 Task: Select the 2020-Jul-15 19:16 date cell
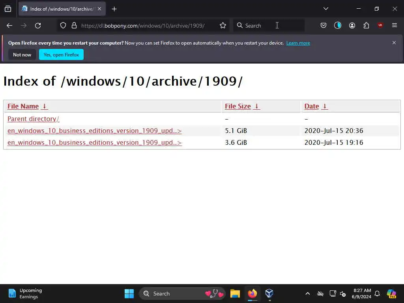click(x=334, y=142)
